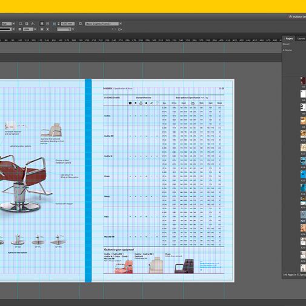
Task: Select the pink chair image under Customise
Action: coord(124,267)
